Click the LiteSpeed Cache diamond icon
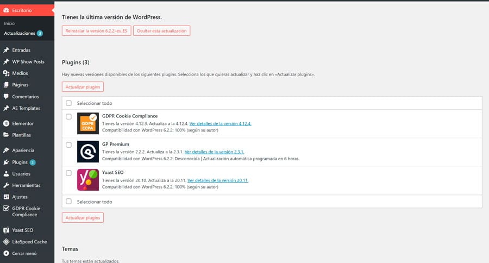 coord(6,242)
